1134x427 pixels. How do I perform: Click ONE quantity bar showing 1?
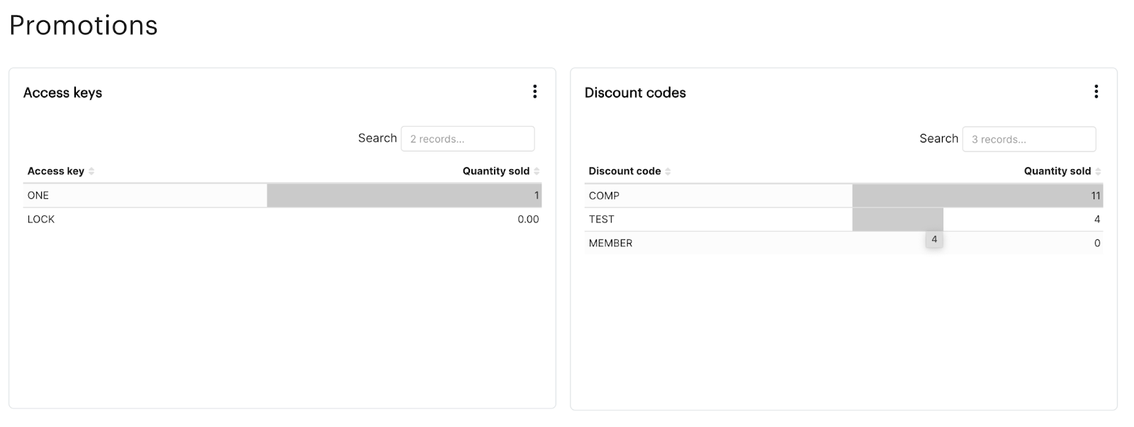[x=404, y=195]
